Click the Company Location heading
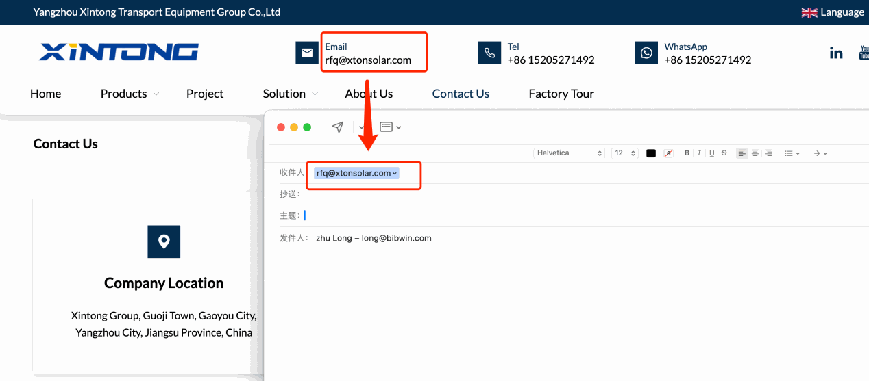 pyautogui.click(x=164, y=283)
